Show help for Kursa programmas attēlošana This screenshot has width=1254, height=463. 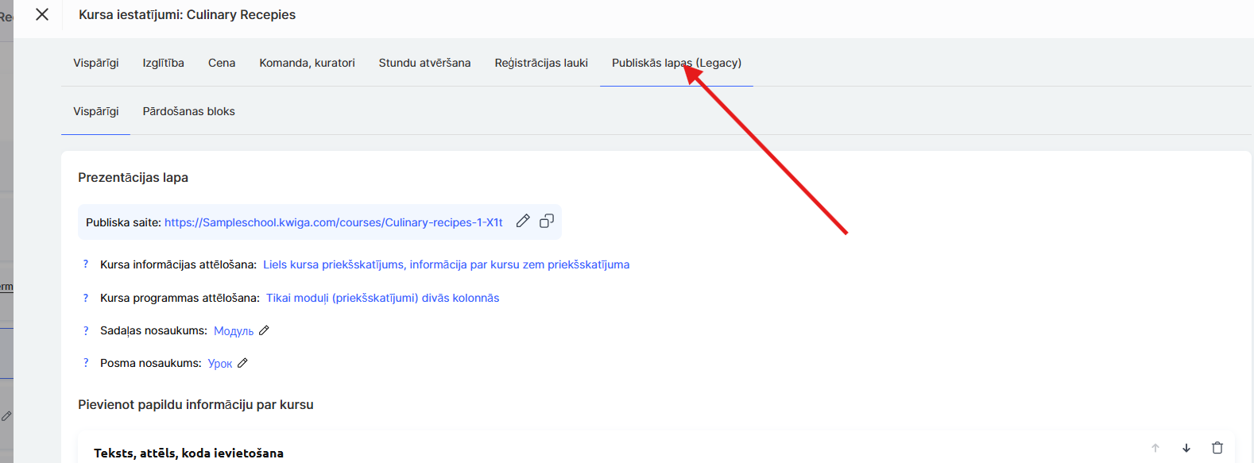(86, 298)
